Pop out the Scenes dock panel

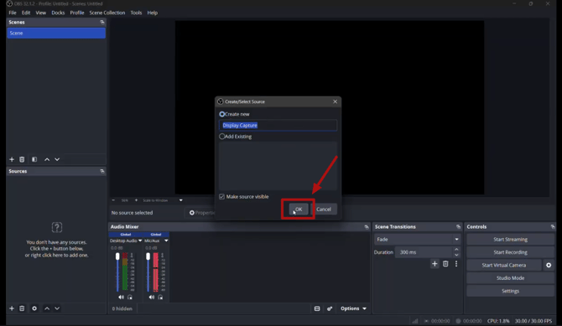coord(102,23)
